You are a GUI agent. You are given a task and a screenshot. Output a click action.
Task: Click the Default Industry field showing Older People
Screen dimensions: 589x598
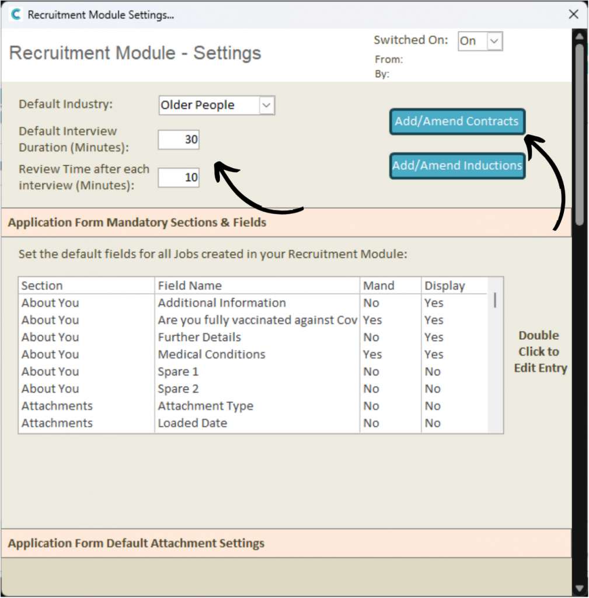pos(210,105)
